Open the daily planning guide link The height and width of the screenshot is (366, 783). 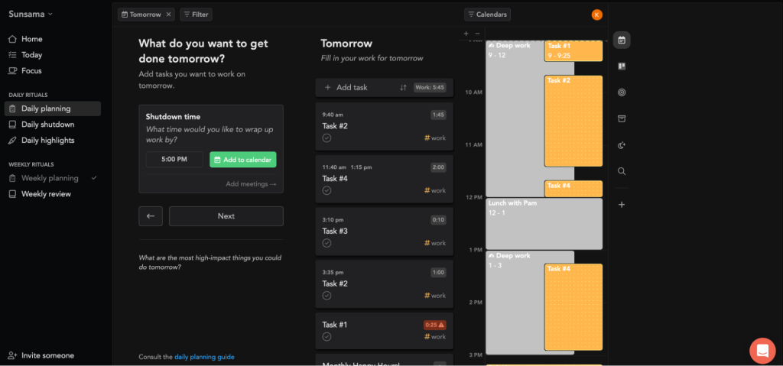204,357
